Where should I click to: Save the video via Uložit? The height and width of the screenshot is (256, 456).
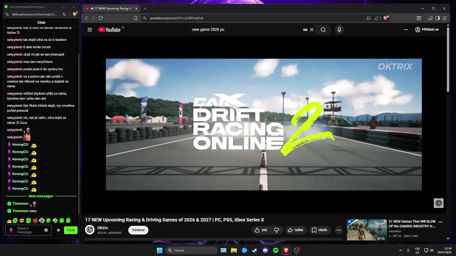[x=320, y=230]
